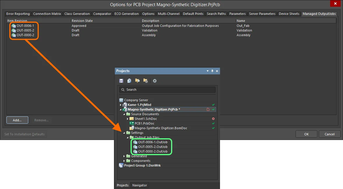Image resolution: width=343 pixels, height=189 pixels.
Task: Switch to the Comparator tab
Action: pos(102,14)
